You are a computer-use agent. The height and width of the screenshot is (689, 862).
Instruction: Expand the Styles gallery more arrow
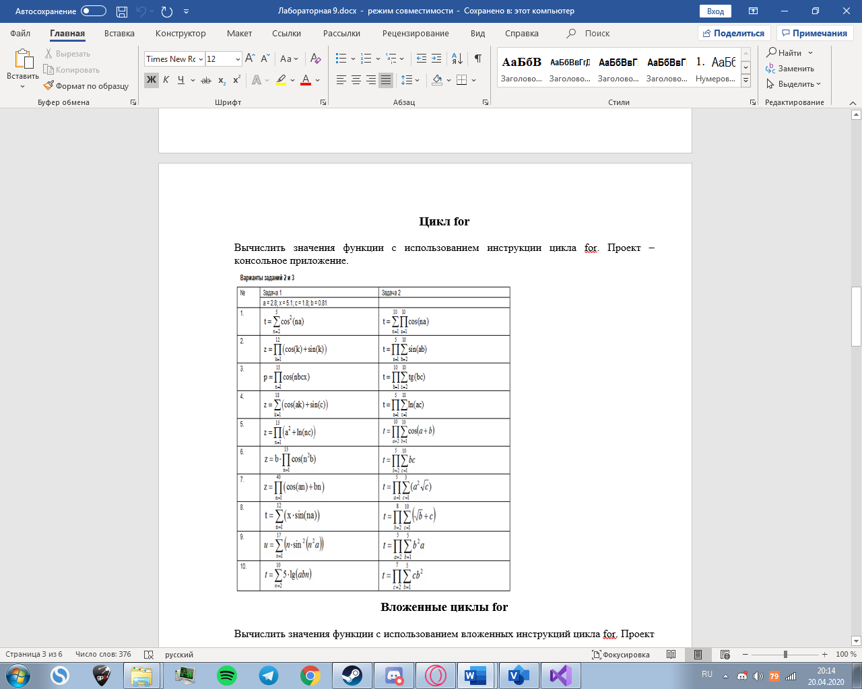[745, 80]
